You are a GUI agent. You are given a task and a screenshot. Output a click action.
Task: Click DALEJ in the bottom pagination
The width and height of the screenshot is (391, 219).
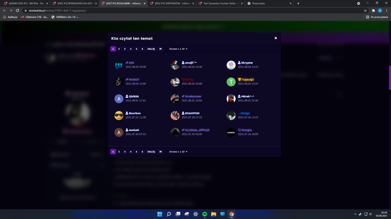(x=151, y=152)
